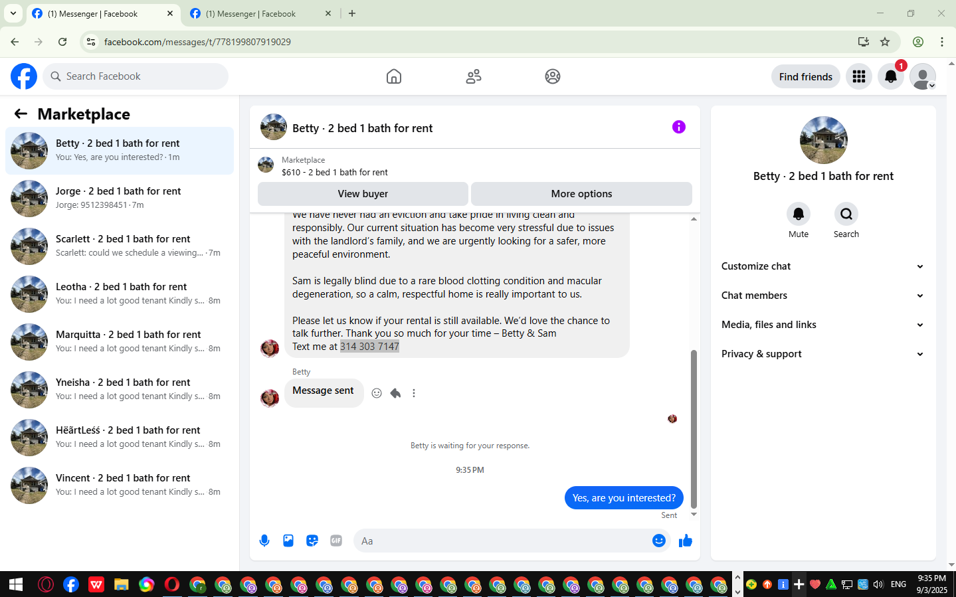Screen dimensions: 956x597
Task: Open the Chrome profile icon
Action: click(x=918, y=42)
